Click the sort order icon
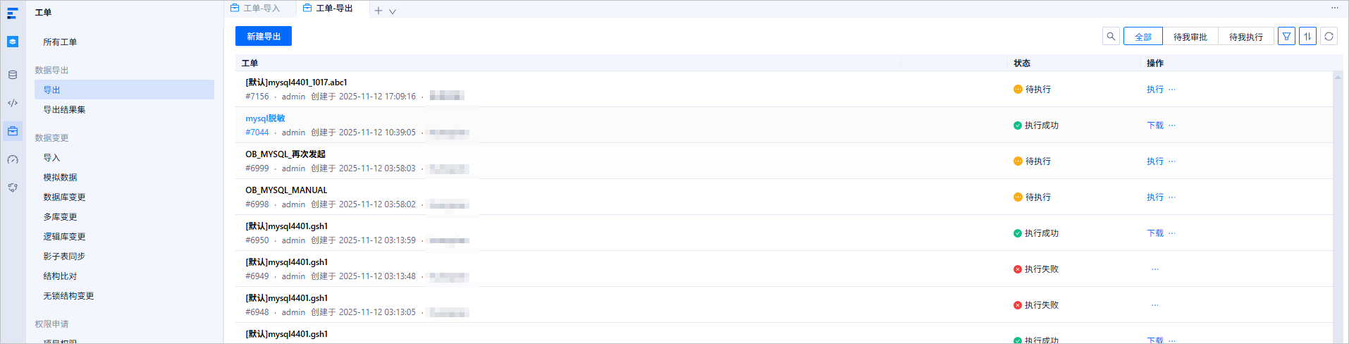1349x344 pixels. 1307,37
